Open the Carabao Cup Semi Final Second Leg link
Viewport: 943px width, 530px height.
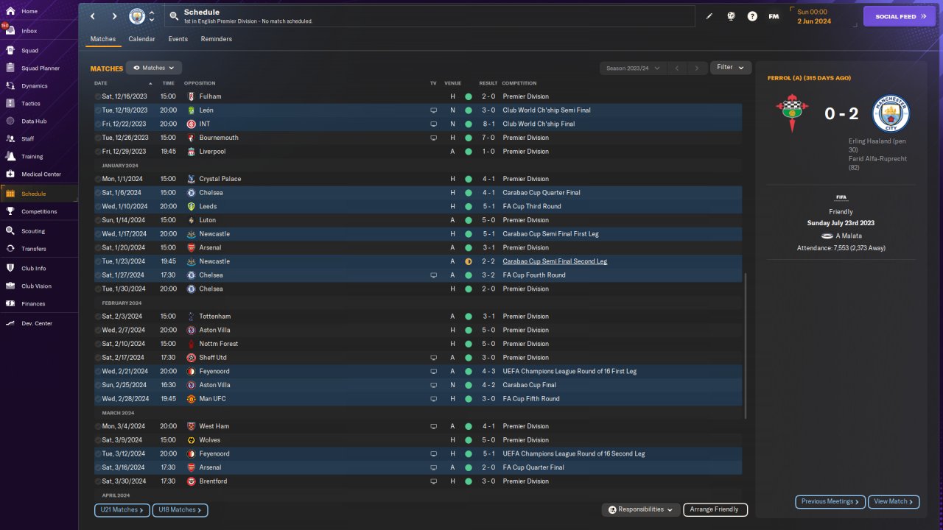point(555,261)
